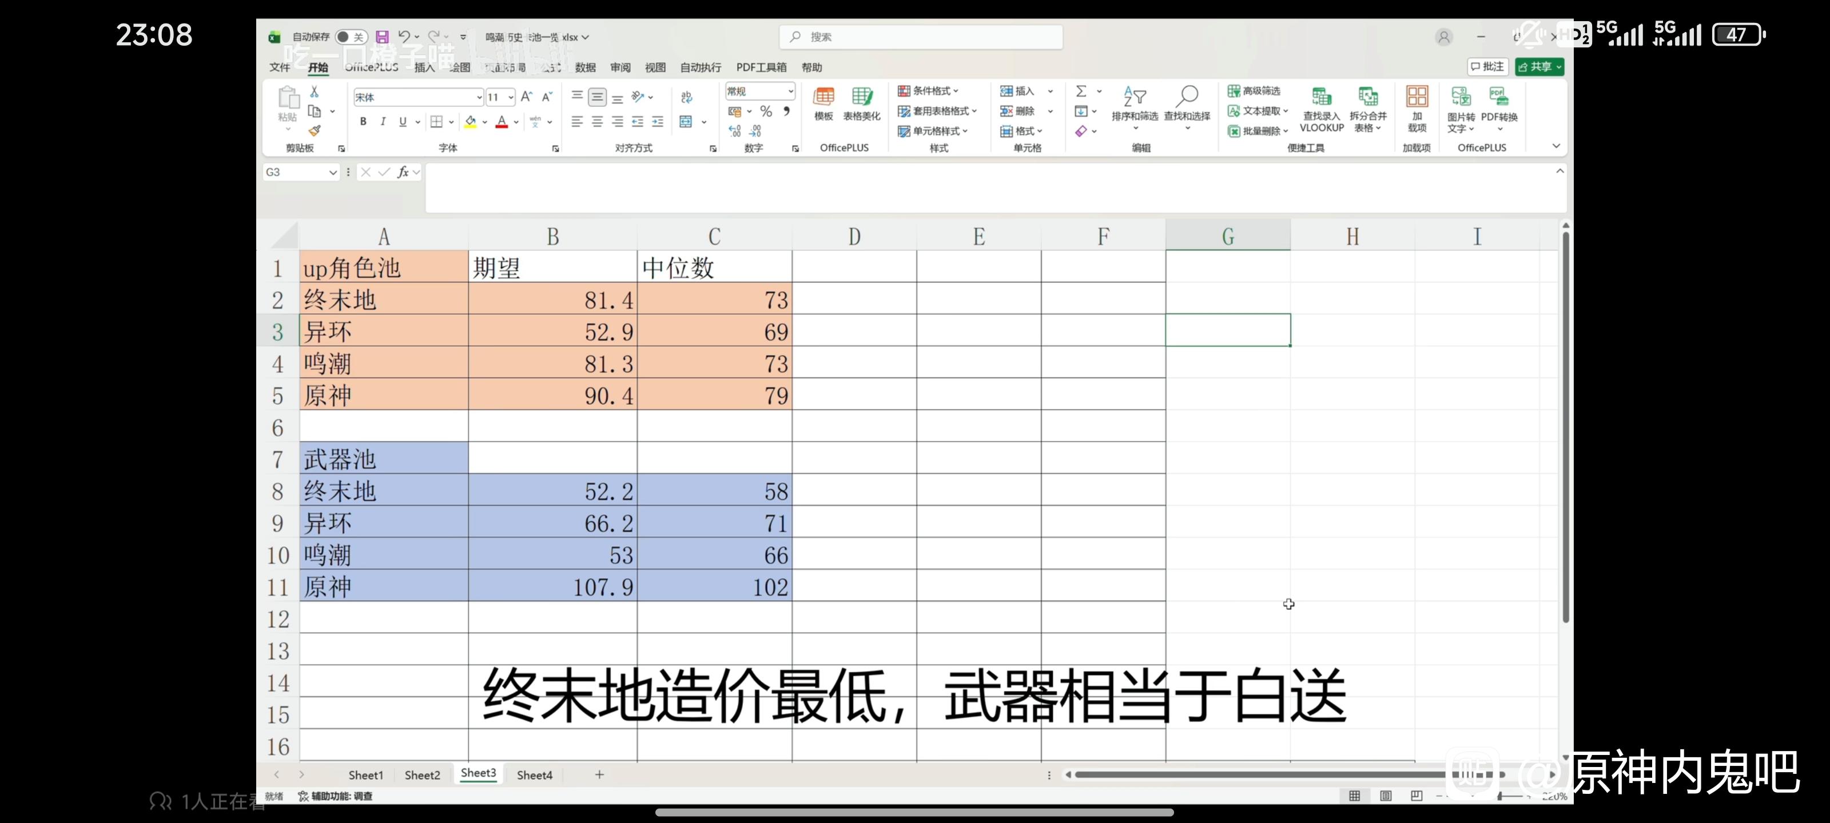Open 排序和筛选 sort and filter
This screenshot has width=1830, height=823.
[x=1135, y=108]
